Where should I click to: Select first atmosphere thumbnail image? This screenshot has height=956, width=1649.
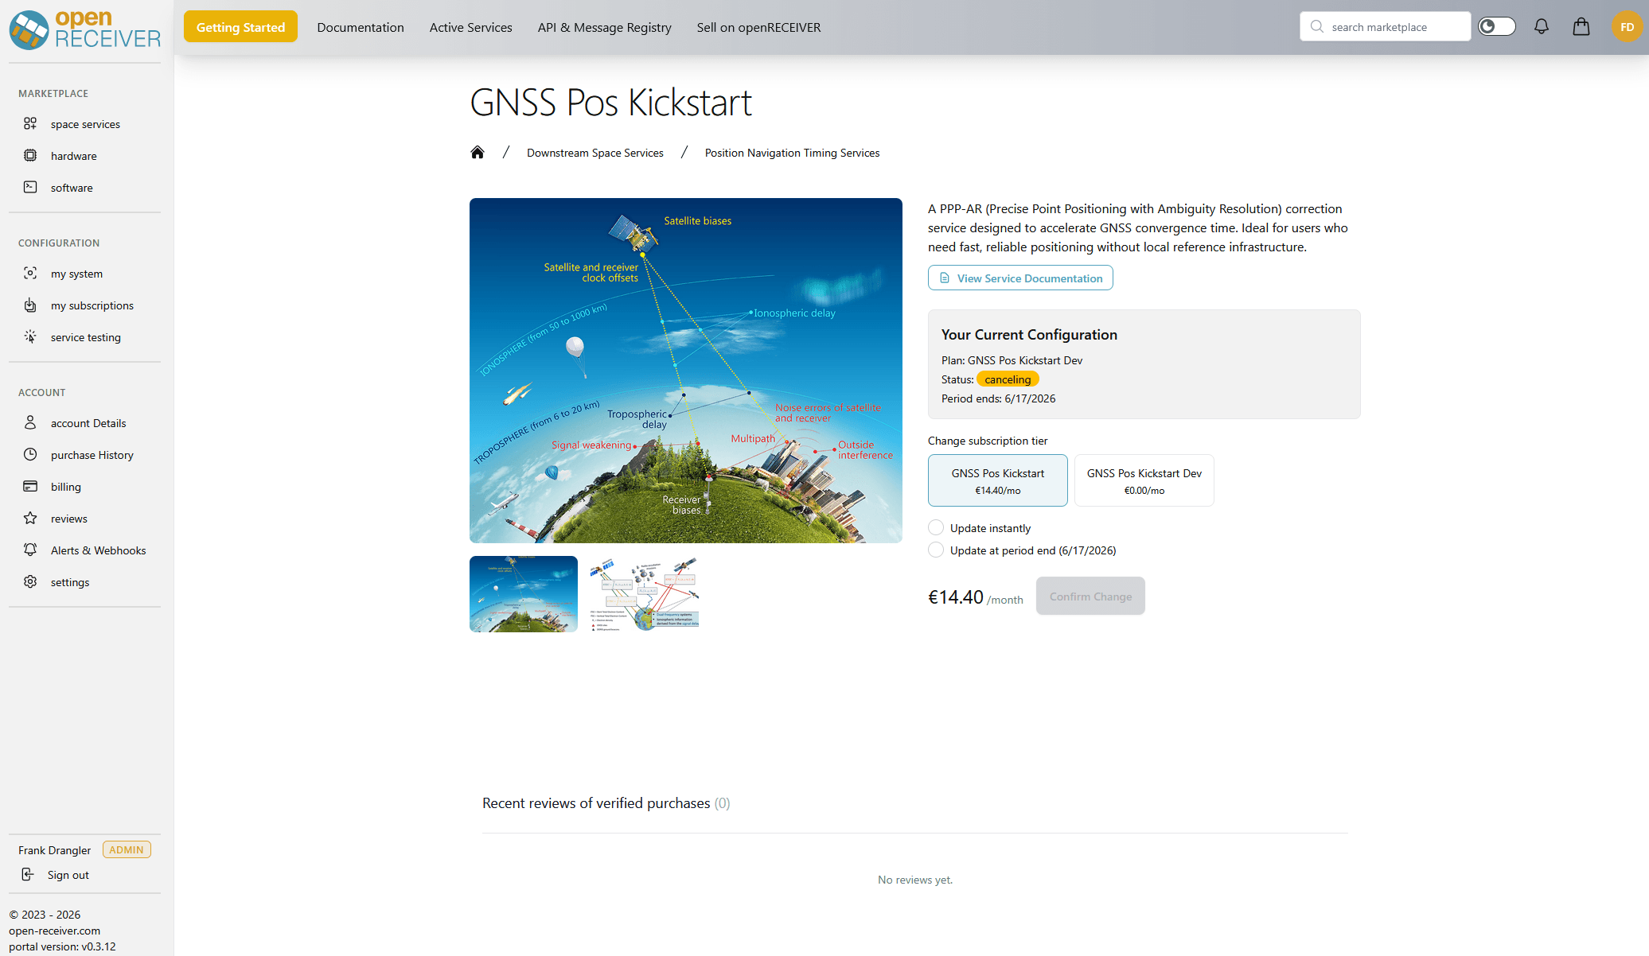tap(524, 594)
